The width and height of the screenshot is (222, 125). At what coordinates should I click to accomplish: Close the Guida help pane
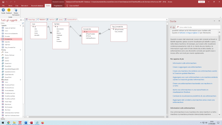[219, 21]
